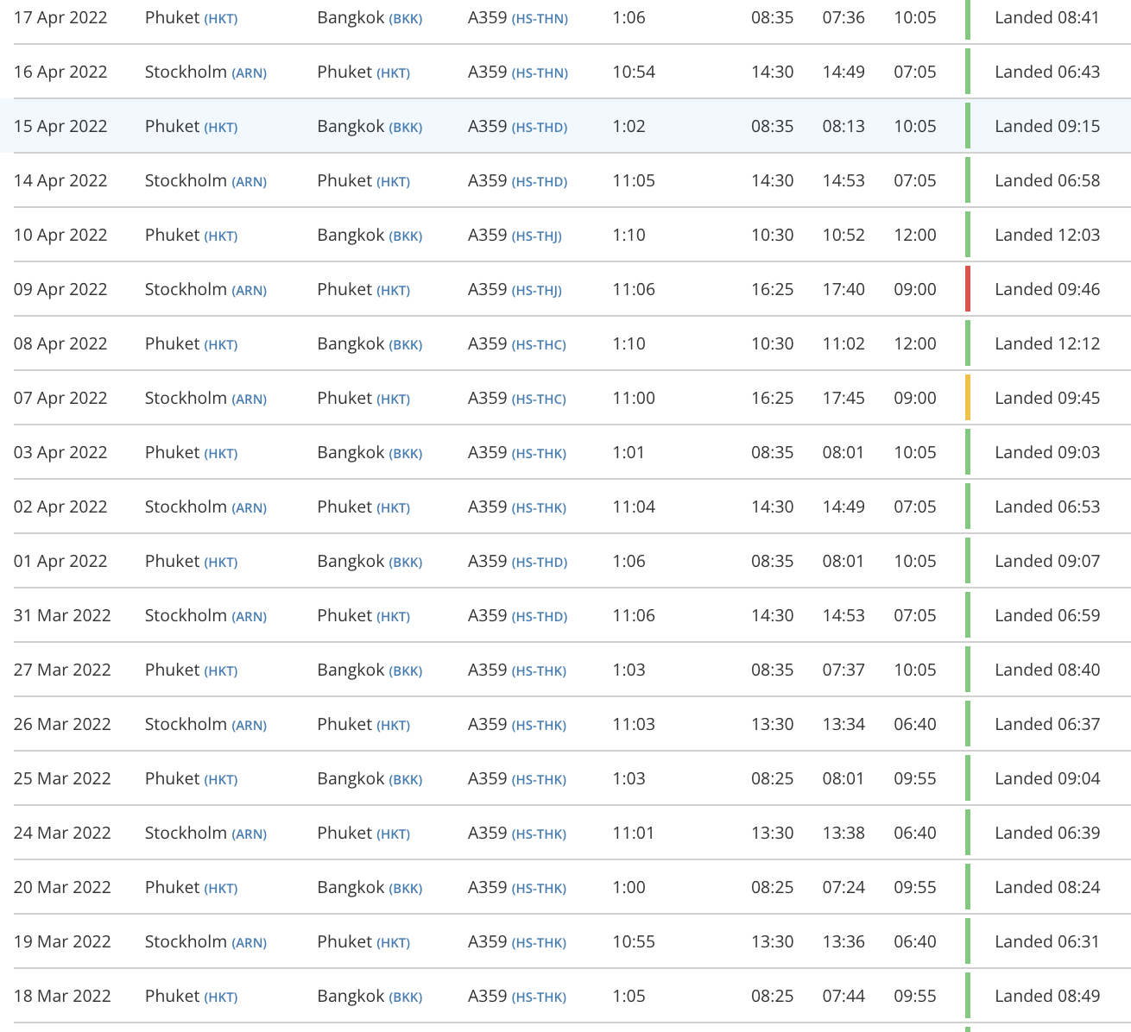Select the flight time value '11:04'

[634, 507]
